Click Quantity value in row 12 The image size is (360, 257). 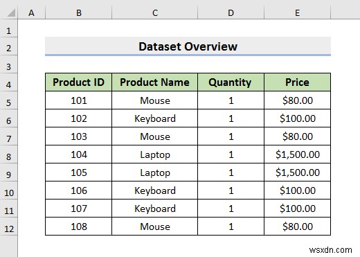[x=231, y=227]
